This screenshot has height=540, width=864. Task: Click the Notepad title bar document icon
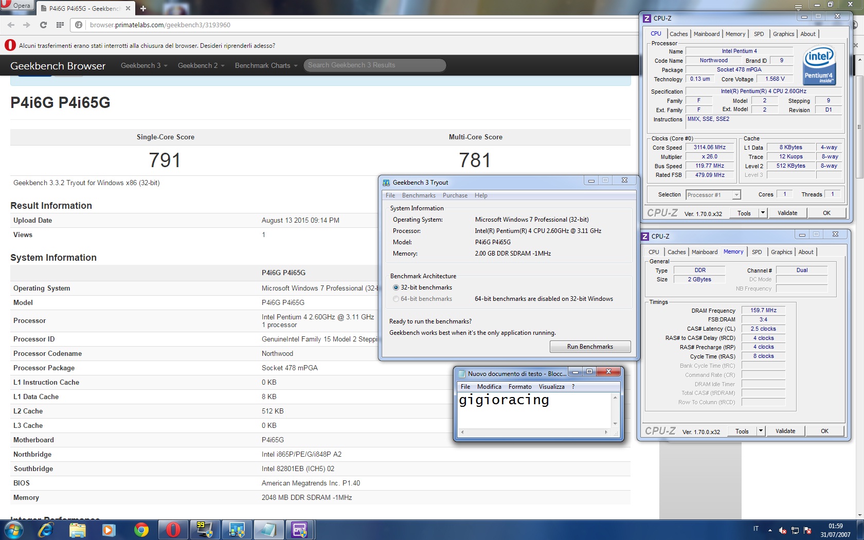(462, 374)
